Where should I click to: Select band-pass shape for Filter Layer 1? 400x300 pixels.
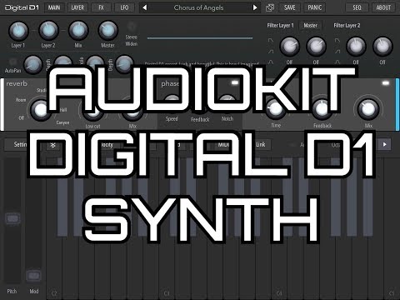271,62
